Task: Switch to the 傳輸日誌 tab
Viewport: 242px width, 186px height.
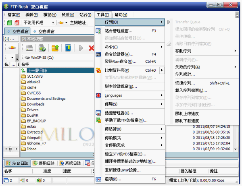Action: (44, 163)
